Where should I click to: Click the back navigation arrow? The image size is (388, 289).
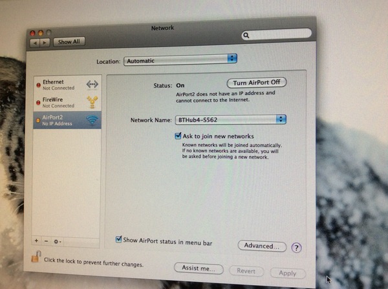(x=35, y=43)
